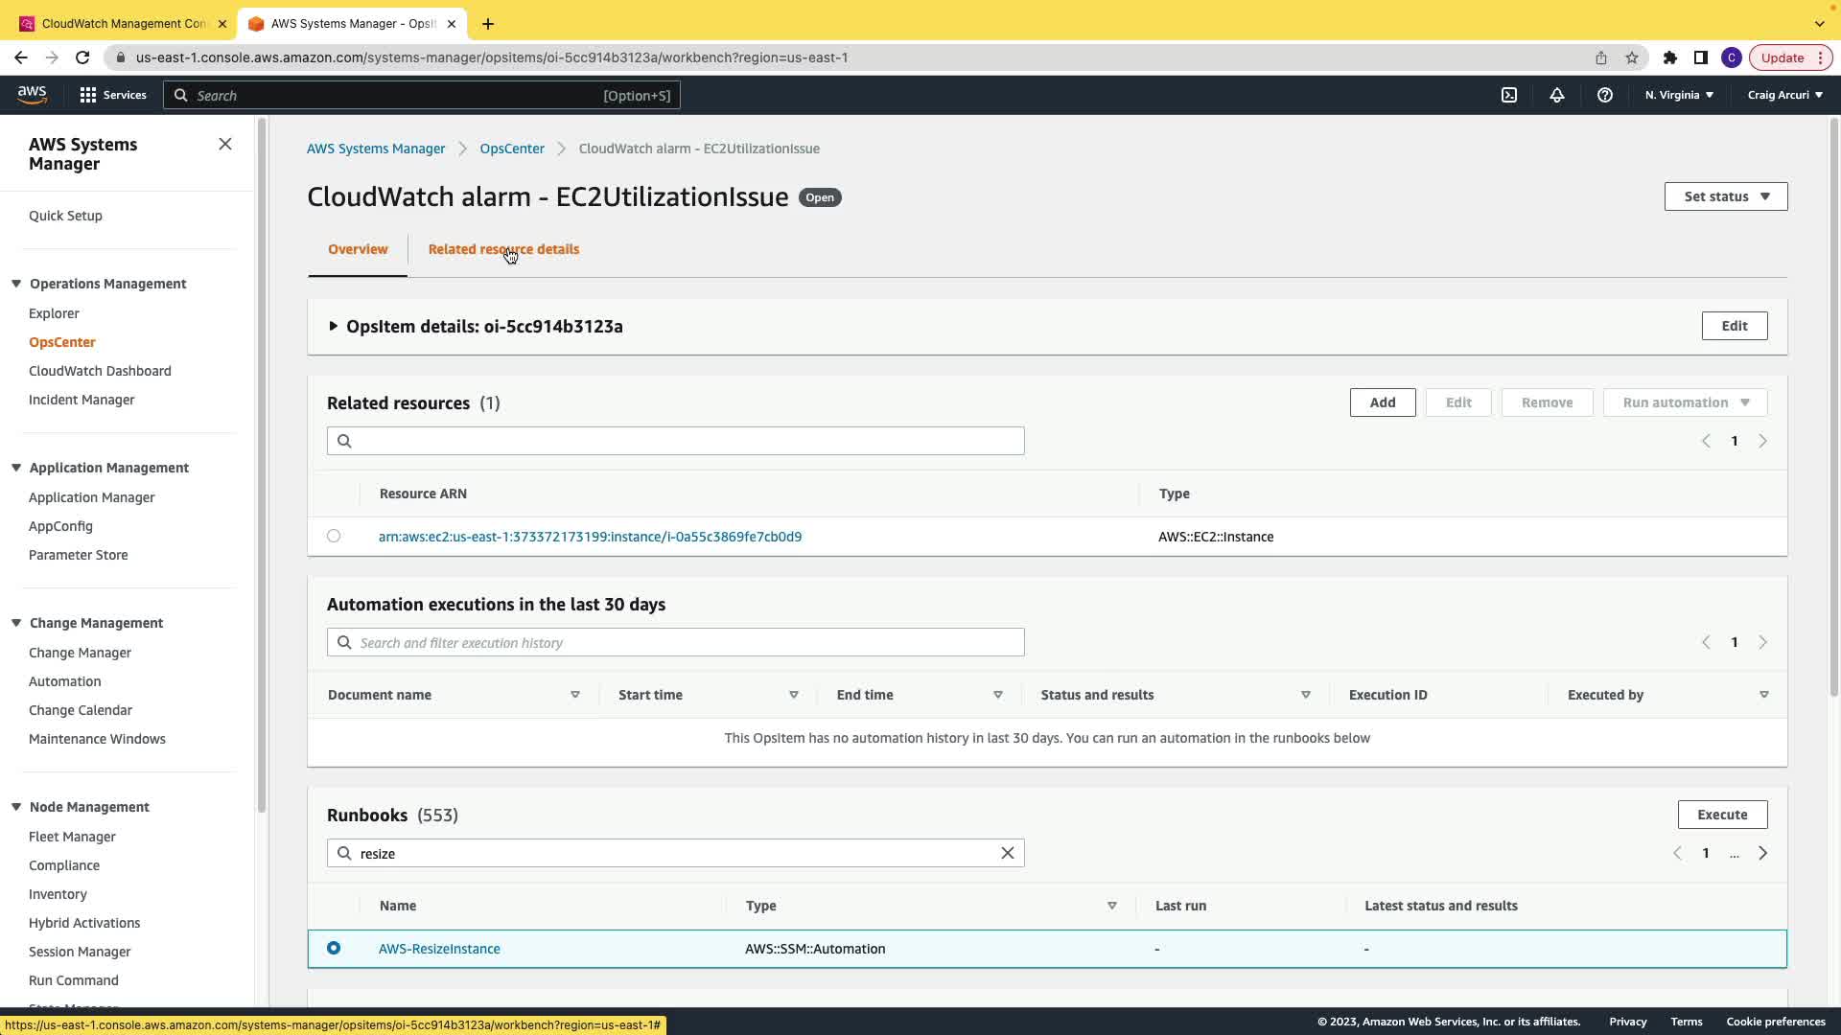Viewport: 1841px width, 1035px height.
Task: Go to next Runbooks page arrow
Action: [x=1762, y=853]
